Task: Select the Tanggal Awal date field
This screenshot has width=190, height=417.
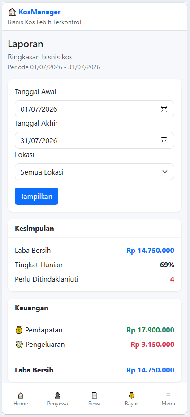Action: pyautogui.click(x=95, y=109)
